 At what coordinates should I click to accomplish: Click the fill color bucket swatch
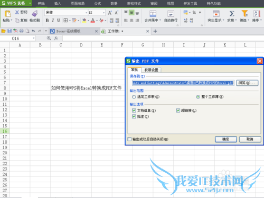pos(84,21)
